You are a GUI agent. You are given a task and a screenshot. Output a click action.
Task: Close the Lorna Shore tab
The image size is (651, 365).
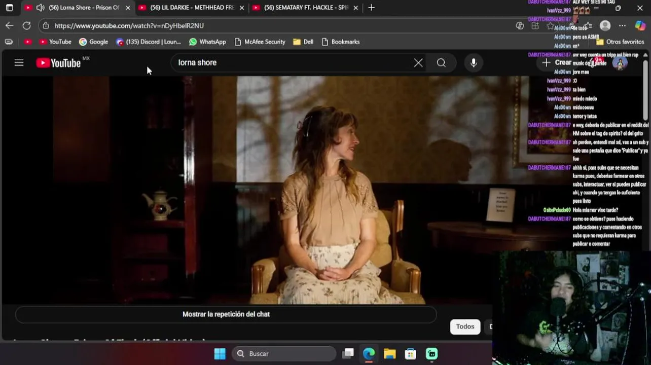[x=128, y=8]
